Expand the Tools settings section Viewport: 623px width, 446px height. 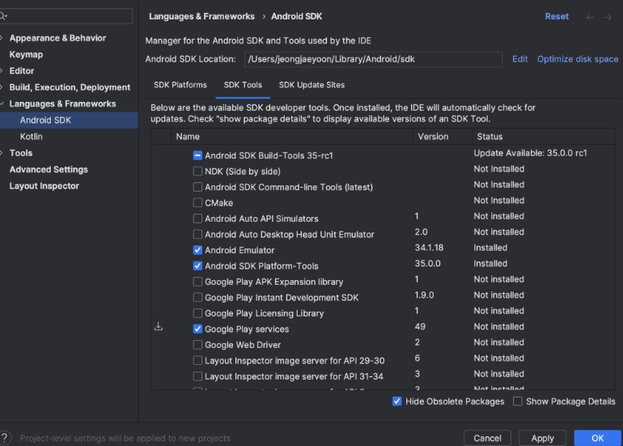click(x=2, y=153)
